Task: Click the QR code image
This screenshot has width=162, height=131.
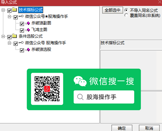Action: (47, 89)
